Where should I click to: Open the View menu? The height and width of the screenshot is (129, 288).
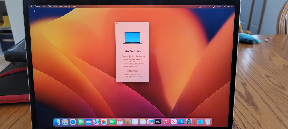coord(55,6)
